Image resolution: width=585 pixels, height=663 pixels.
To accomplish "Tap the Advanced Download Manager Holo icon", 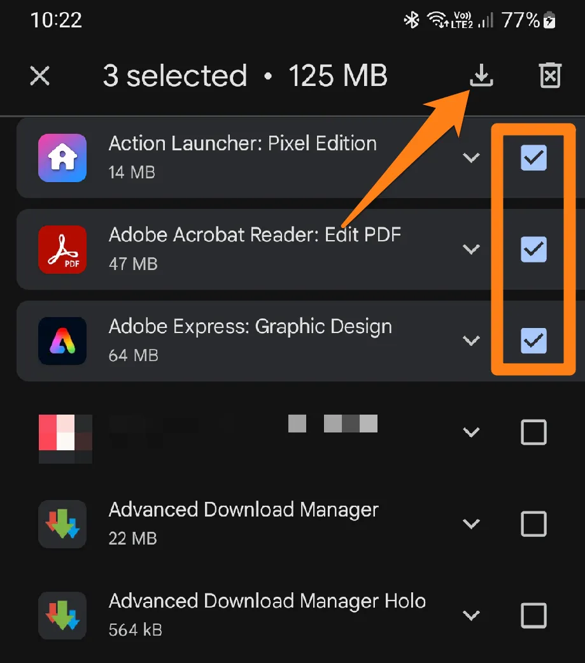I will (x=62, y=616).
